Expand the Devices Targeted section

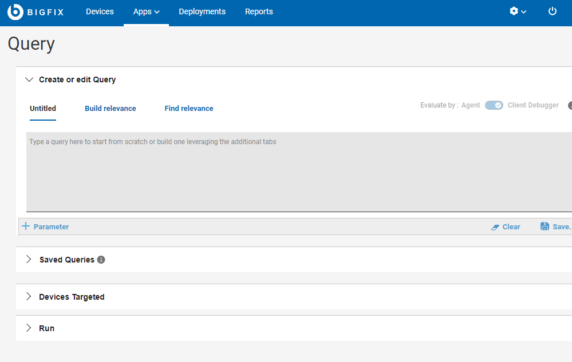pyautogui.click(x=29, y=297)
